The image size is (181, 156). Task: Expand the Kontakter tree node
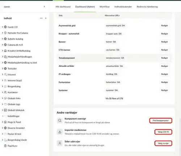(2, 92)
